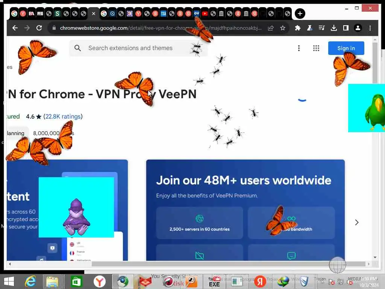Click the purple gorilla desktop buddy
The width and height of the screenshot is (385, 289).
point(76,216)
